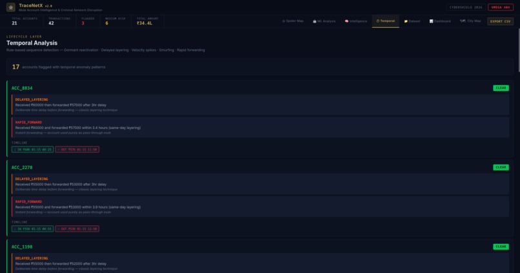Click the Transactions count 42
Screen dimensions: 520x273
(51, 23)
